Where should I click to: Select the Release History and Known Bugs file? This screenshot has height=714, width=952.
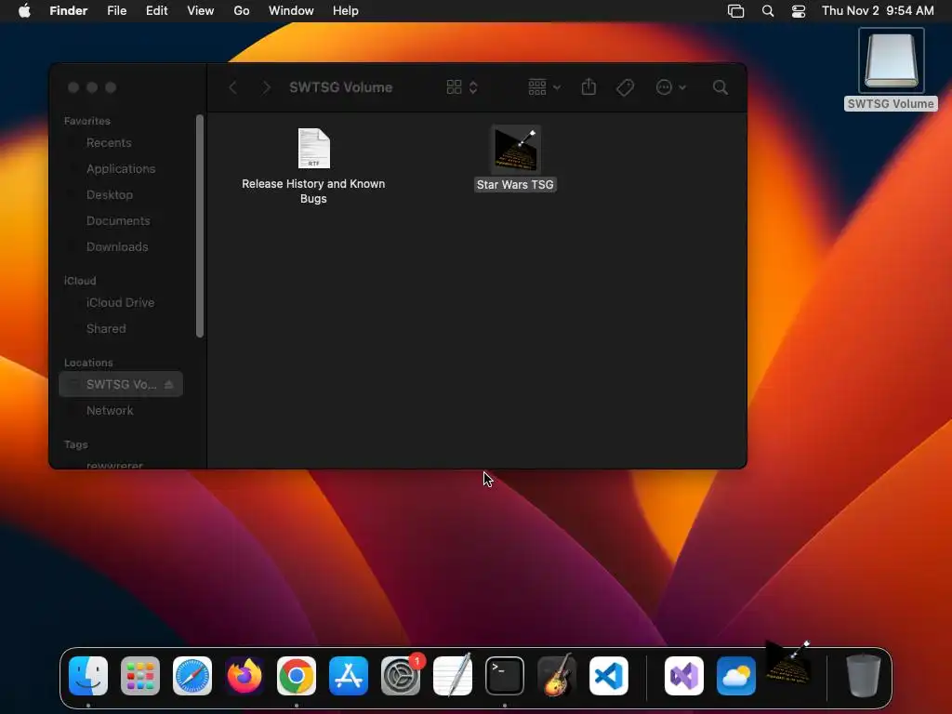tap(314, 148)
